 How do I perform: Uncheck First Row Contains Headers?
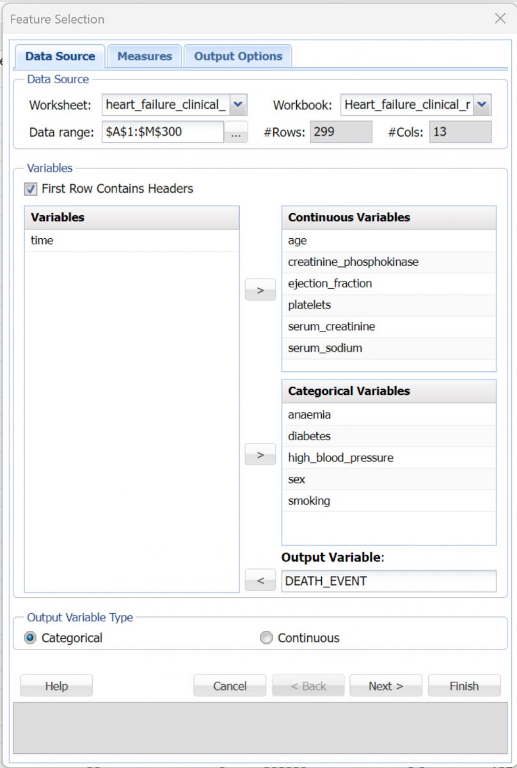pos(31,189)
